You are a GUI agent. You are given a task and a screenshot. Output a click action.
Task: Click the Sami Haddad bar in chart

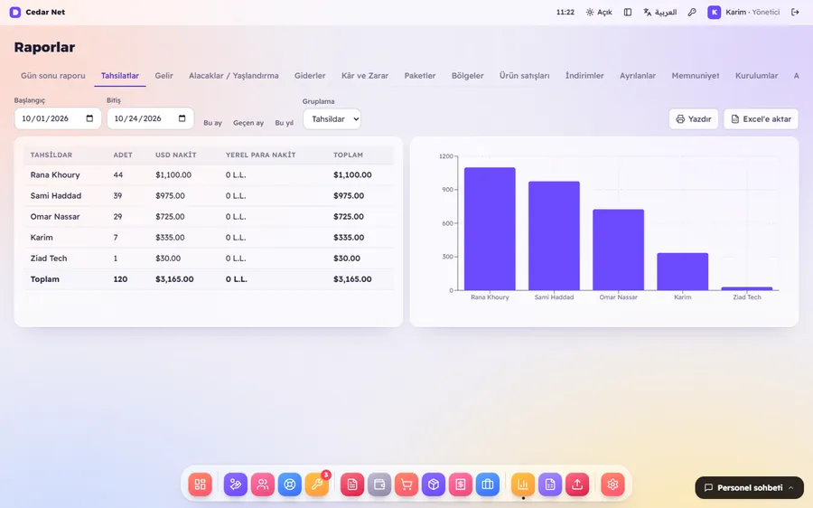(x=555, y=236)
